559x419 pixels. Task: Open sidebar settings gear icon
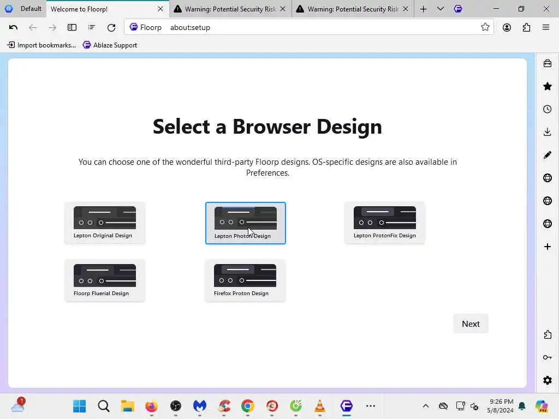(548, 380)
